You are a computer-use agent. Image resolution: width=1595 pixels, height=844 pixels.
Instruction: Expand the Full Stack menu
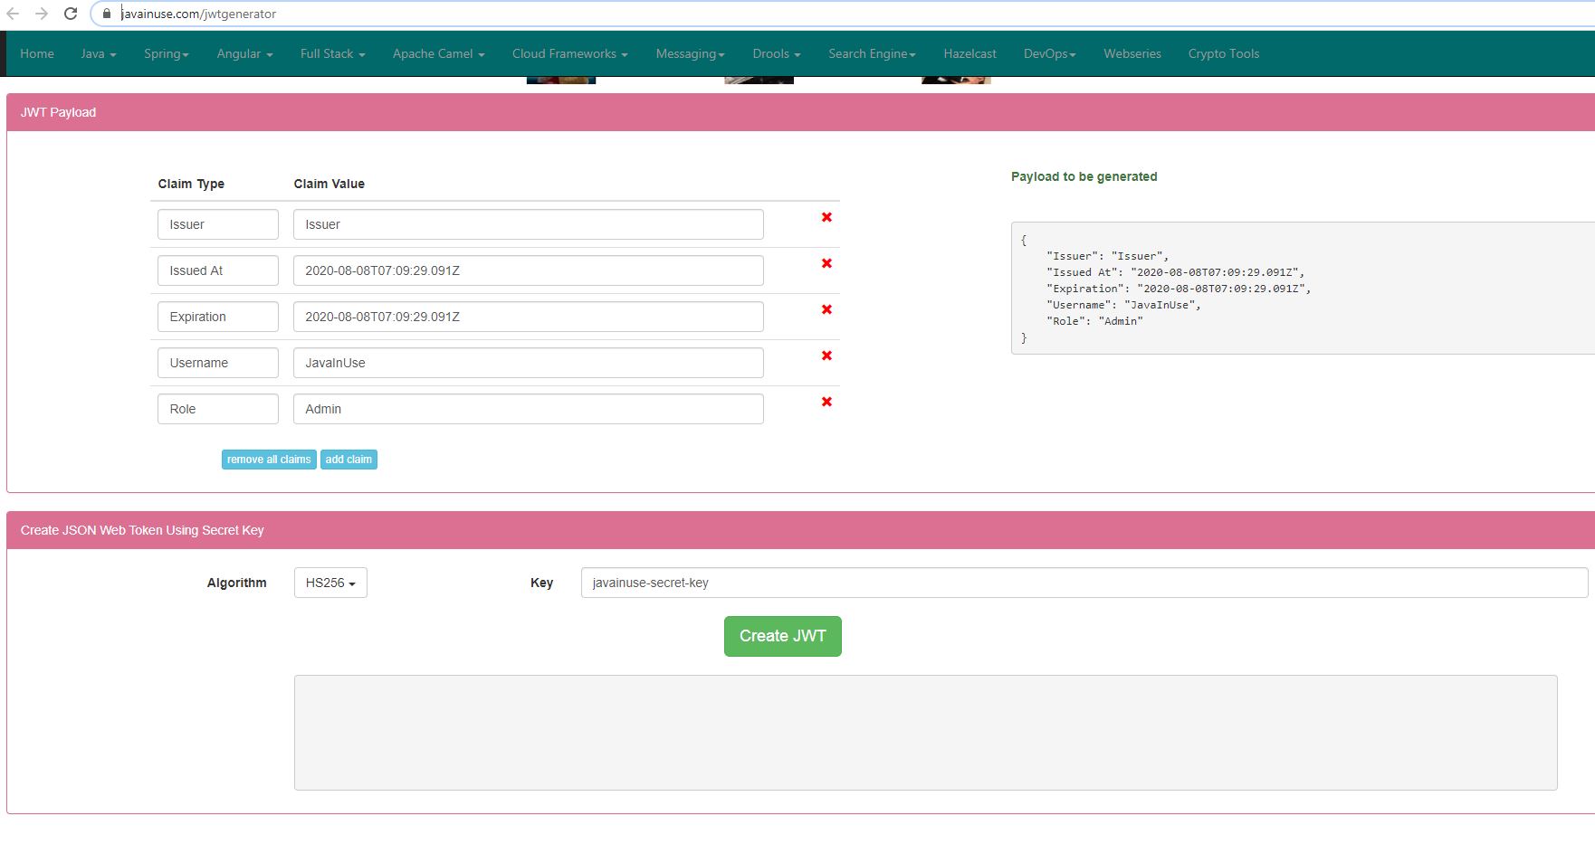click(x=332, y=53)
